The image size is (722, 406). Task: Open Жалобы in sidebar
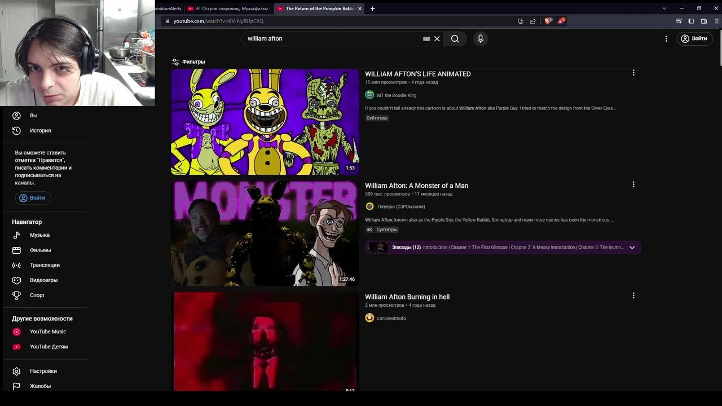[45, 386]
